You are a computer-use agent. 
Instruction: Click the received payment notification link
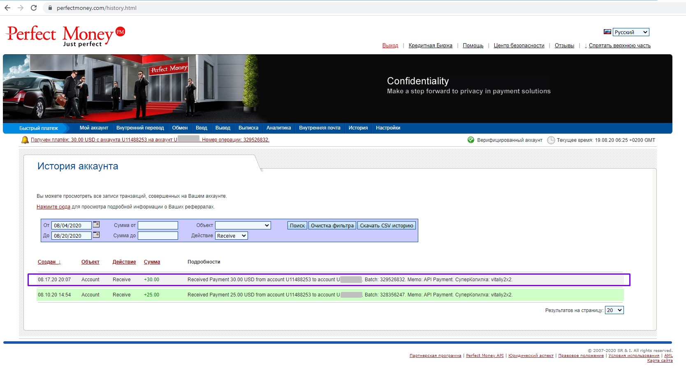coord(150,140)
